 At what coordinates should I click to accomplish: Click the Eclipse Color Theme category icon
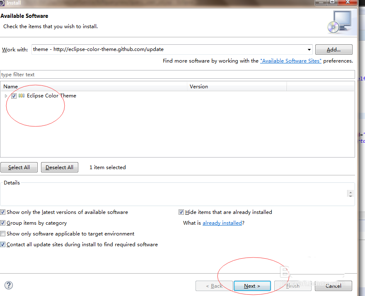click(x=22, y=96)
